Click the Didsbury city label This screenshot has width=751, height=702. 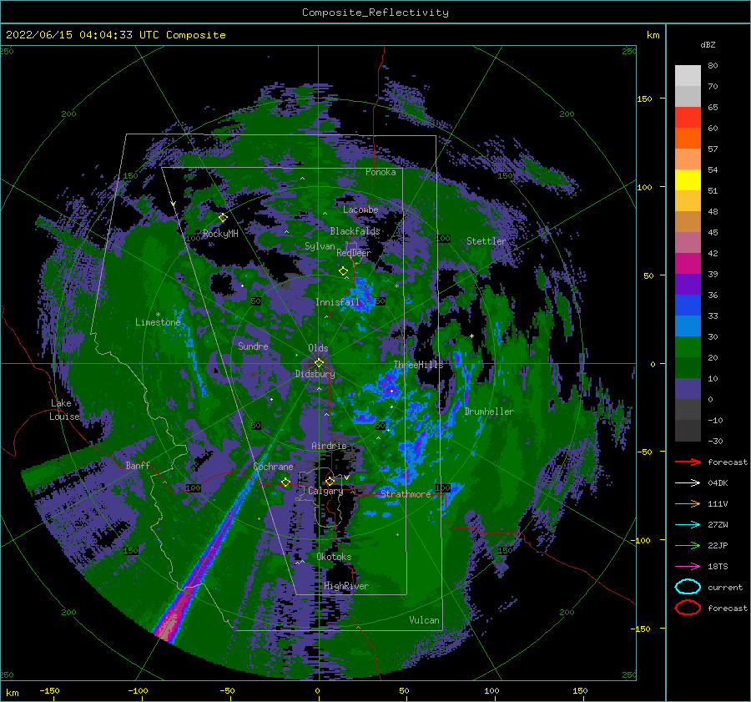coord(315,374)
